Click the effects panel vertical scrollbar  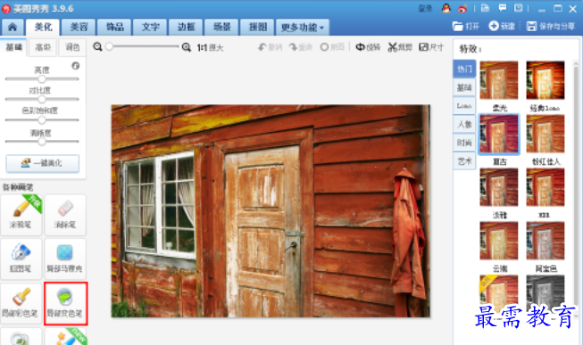[576, 189]
